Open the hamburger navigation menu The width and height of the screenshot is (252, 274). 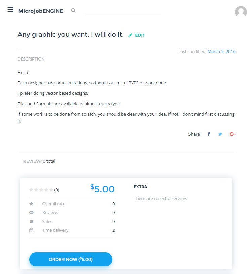pos(10,9)
